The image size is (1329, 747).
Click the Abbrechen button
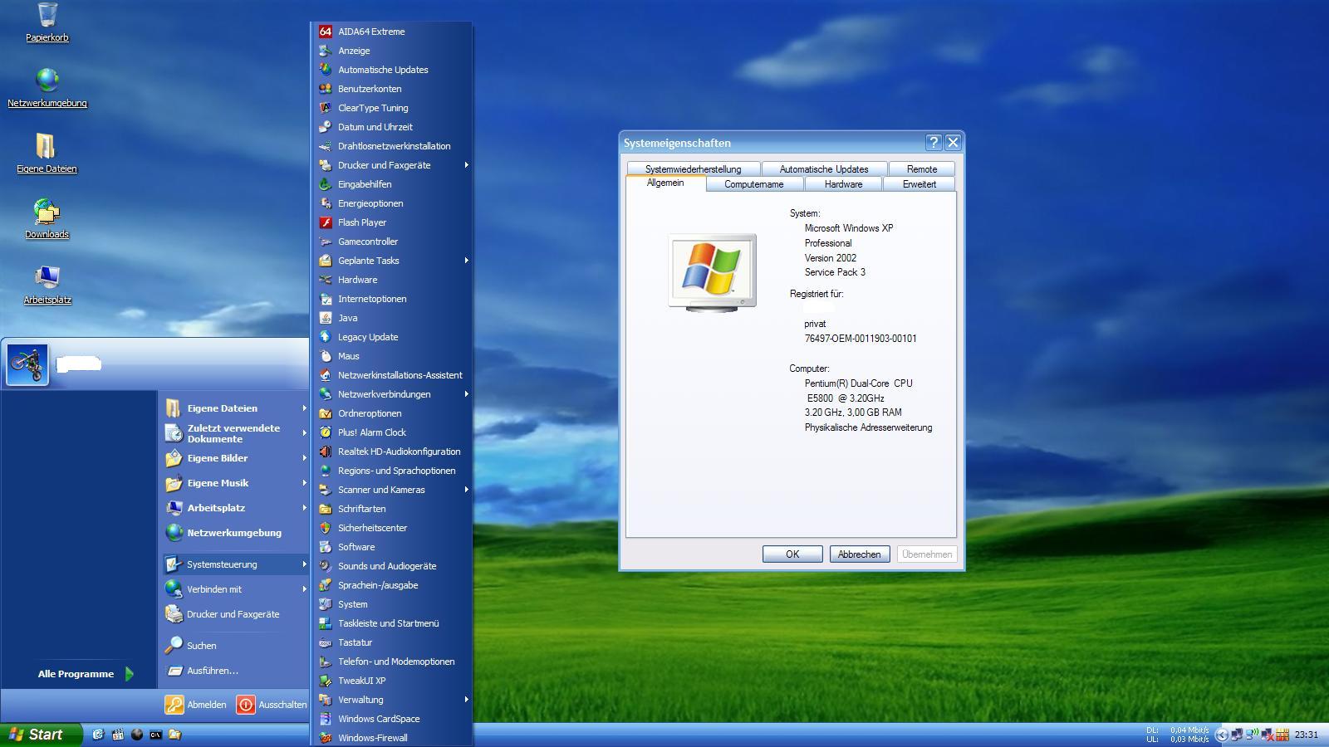[x=860, y=554]
